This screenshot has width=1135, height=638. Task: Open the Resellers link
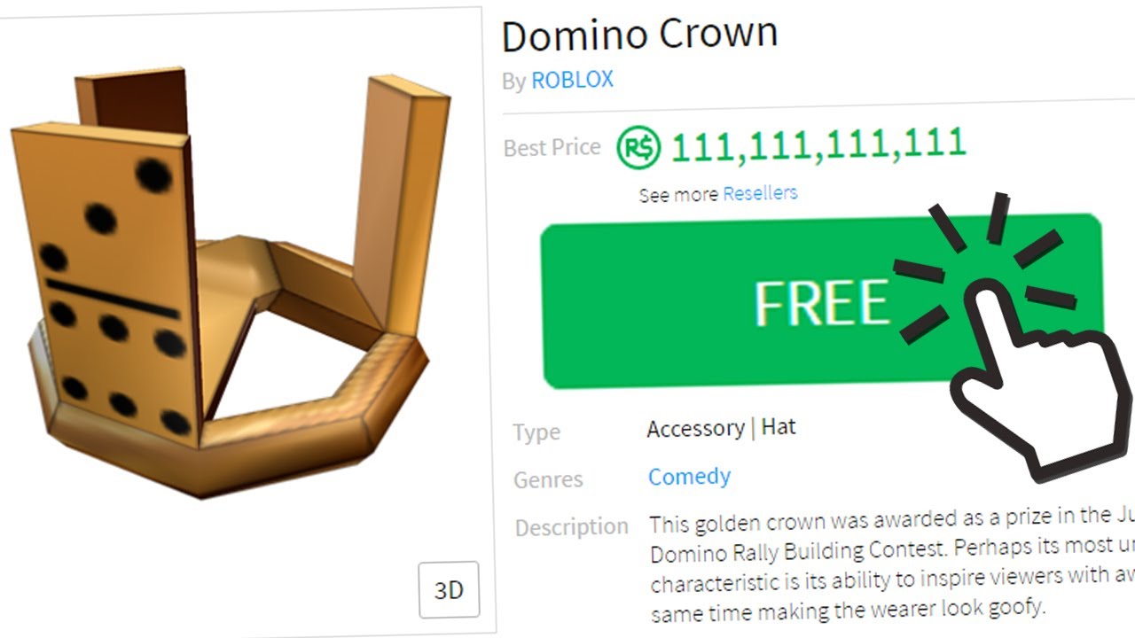(760, 193)
